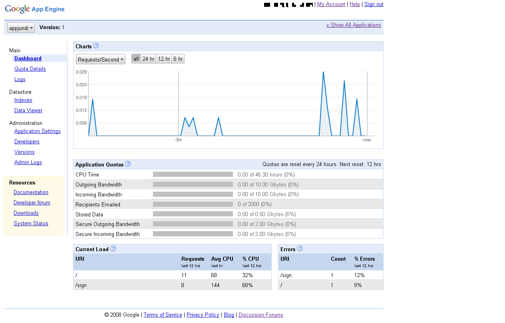Select the 'all' time range toggle
The width and height of the screenshot is (505, 323).
[136, 59]
